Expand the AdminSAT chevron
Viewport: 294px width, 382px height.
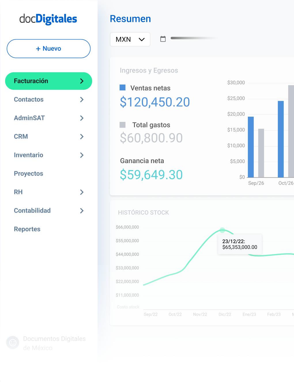coord(82,118)
